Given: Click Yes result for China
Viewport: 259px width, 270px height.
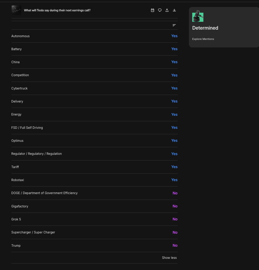Looking at the screenshot, I should [174, 62].
